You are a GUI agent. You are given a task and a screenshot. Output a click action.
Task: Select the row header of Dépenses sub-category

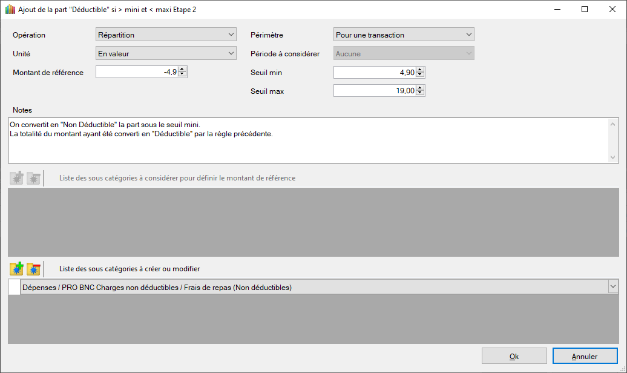(x=14, y=287)
